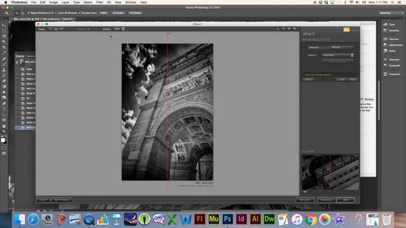Switch to the Actions tab in History panel
This screenshot has width=406, height=228.
point(30,56)
